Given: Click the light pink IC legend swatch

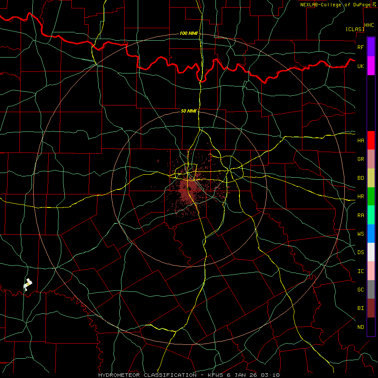Looking at the screenshot, I should point(371,271).
